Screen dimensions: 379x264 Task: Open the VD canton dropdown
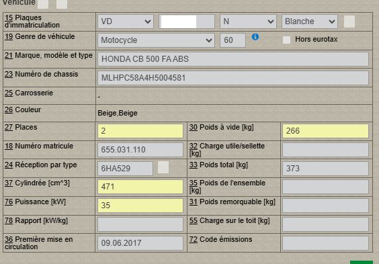coord(126,21)
